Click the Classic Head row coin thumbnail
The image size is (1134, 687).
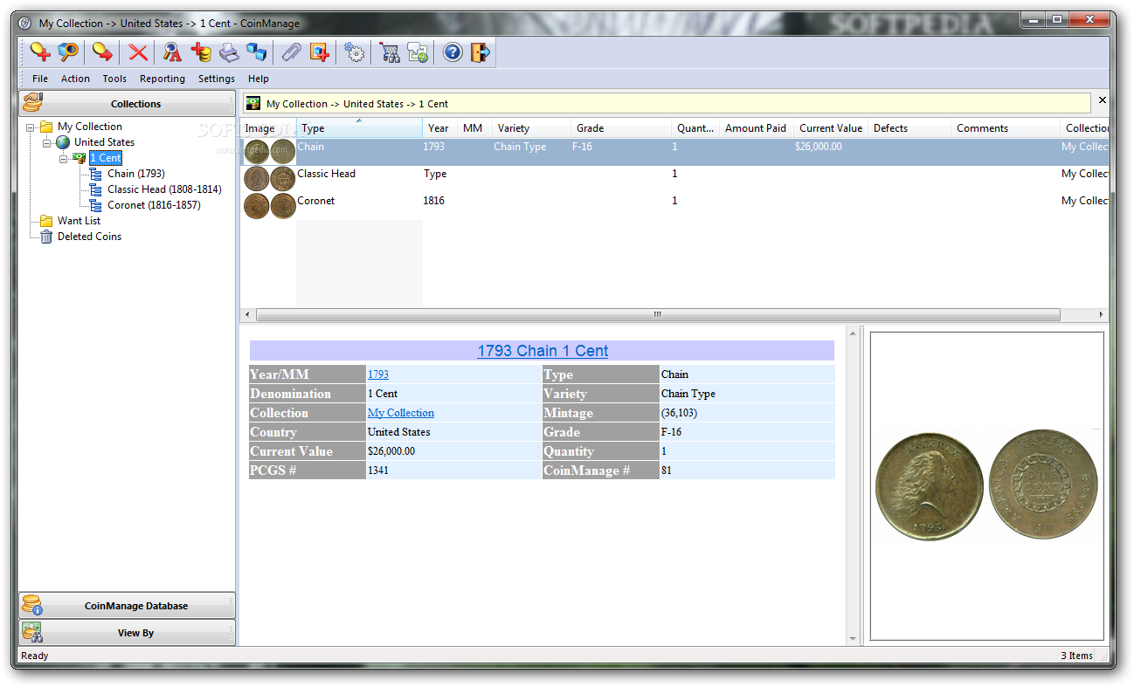click(270, 179)
